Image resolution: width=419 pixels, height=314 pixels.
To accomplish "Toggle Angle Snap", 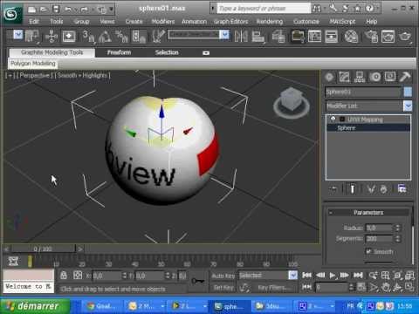I will click(105, 37).
